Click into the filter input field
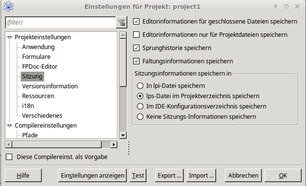Viewport: 306px width, 186px height. (x=60, y=23)
